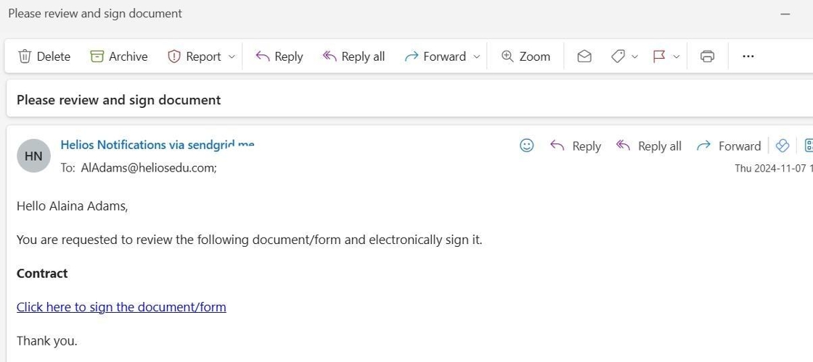
Task: Click the Report shield icon
Action: (174, 56)
